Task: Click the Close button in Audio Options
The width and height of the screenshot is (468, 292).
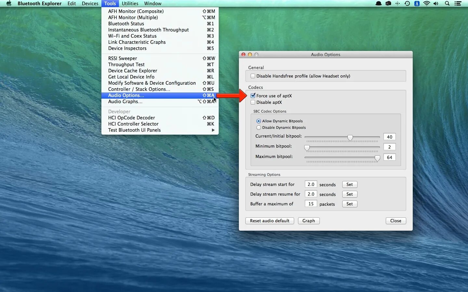Action: pos(396,221)
